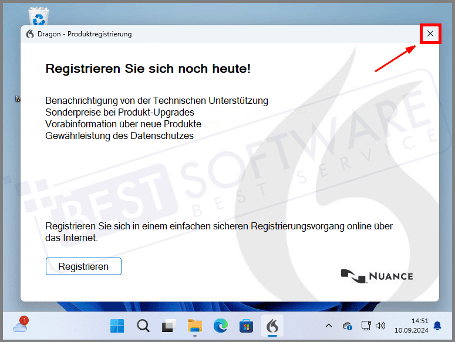The height and width of the screenshot is (342, 455).
Task: Launch File Explorer from taskbar
Action: pos(195,326)
